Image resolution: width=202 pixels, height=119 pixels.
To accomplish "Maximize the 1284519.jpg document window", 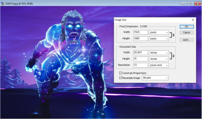I will tap(190, 3).
